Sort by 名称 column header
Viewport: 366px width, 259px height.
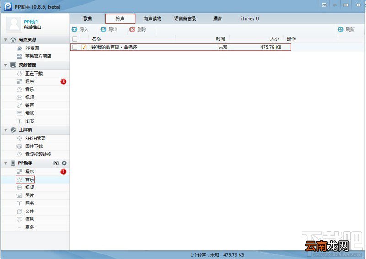click(x=97, y=39)
